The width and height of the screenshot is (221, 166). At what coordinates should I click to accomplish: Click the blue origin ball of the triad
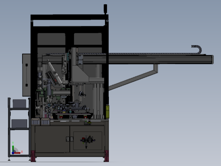click(x=13, y=153)
